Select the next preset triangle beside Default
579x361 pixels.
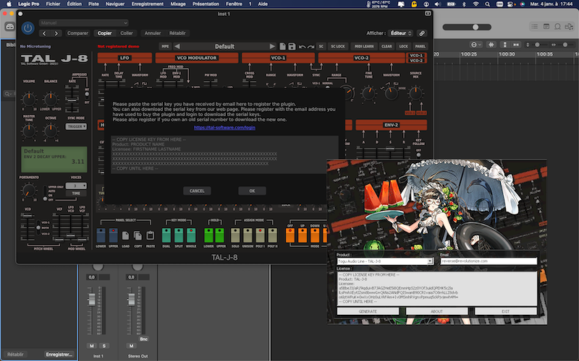point(272,46)
